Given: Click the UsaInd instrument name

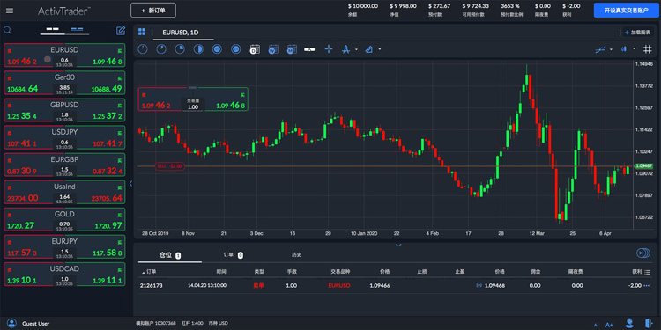Looking at the screenshot, I should point(64,187).
